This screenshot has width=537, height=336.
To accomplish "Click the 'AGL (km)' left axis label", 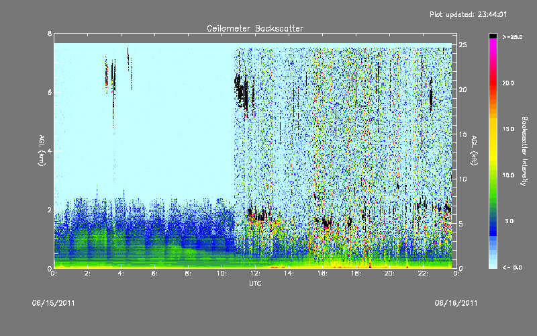I will tap(42, 151).
